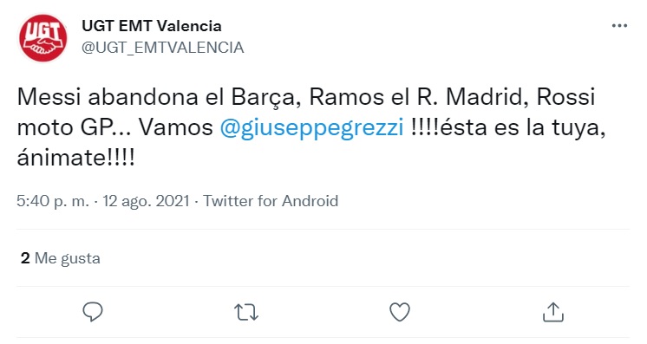The image size is (647, 344).
Task: Select the 12 ago. 2021 date
Action: [146, 201]
